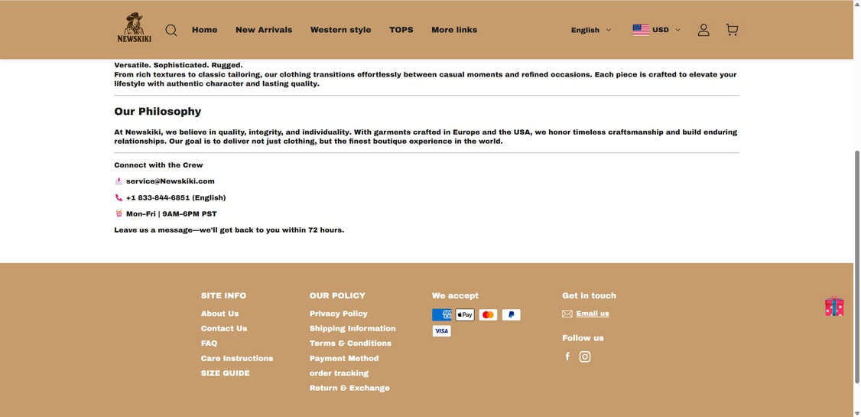Go to Home in the navigation
Image resolution: width=861 pixels, height=417 pixels.
[205, 30]
